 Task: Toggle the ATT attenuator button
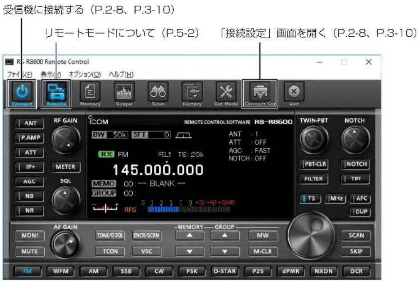[x=29, y=152]
